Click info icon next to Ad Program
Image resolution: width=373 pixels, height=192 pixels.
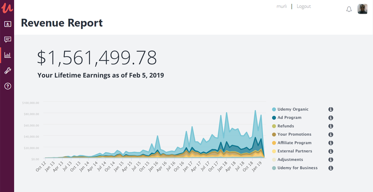tap(331, 118)
